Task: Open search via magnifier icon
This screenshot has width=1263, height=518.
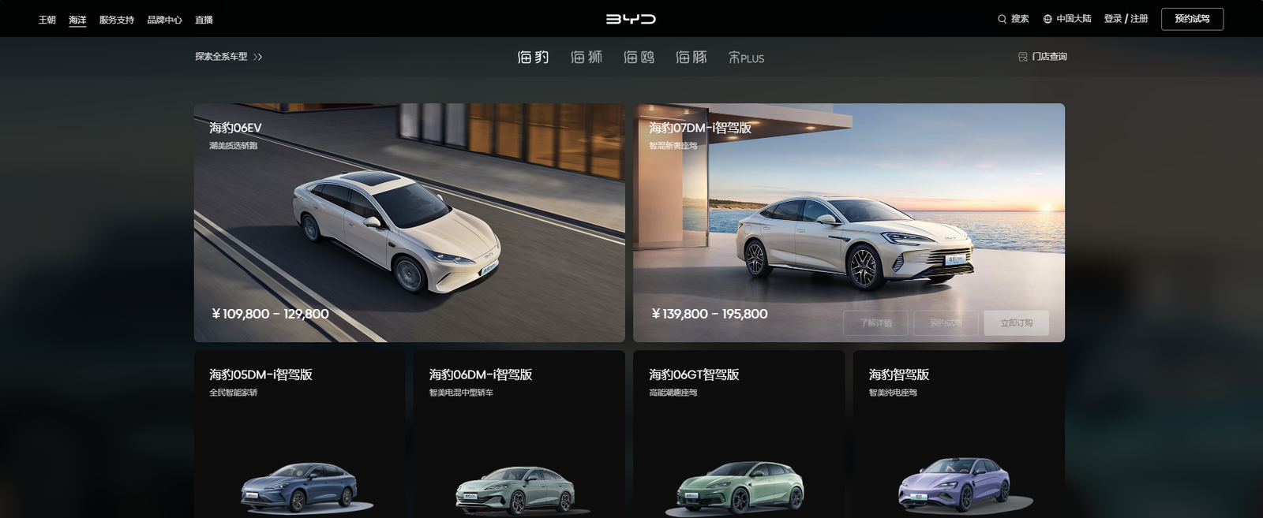Action: pyautogui.click(x=1002, y=19)
